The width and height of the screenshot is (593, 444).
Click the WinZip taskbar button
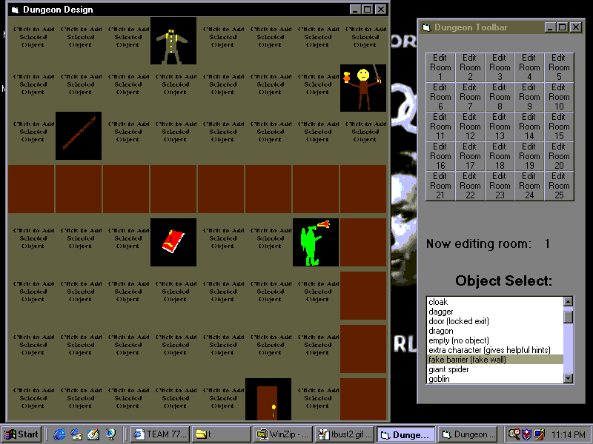tap(282, 434)
